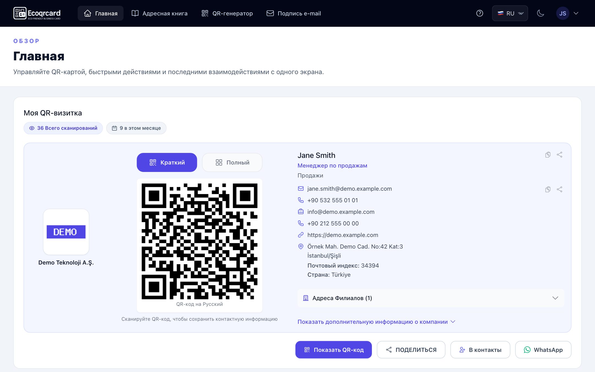Click Показать QR-код button
The width and height of the screenshot is (595, 372).
tap(334, 350)
